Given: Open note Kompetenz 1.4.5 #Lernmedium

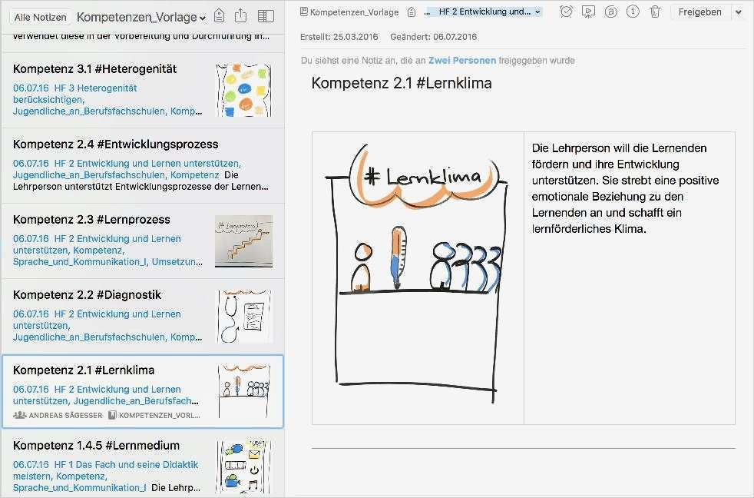Looking at the screenshot, I should point(144,464).
